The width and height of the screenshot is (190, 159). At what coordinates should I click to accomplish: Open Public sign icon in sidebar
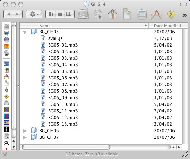[7, 97]
